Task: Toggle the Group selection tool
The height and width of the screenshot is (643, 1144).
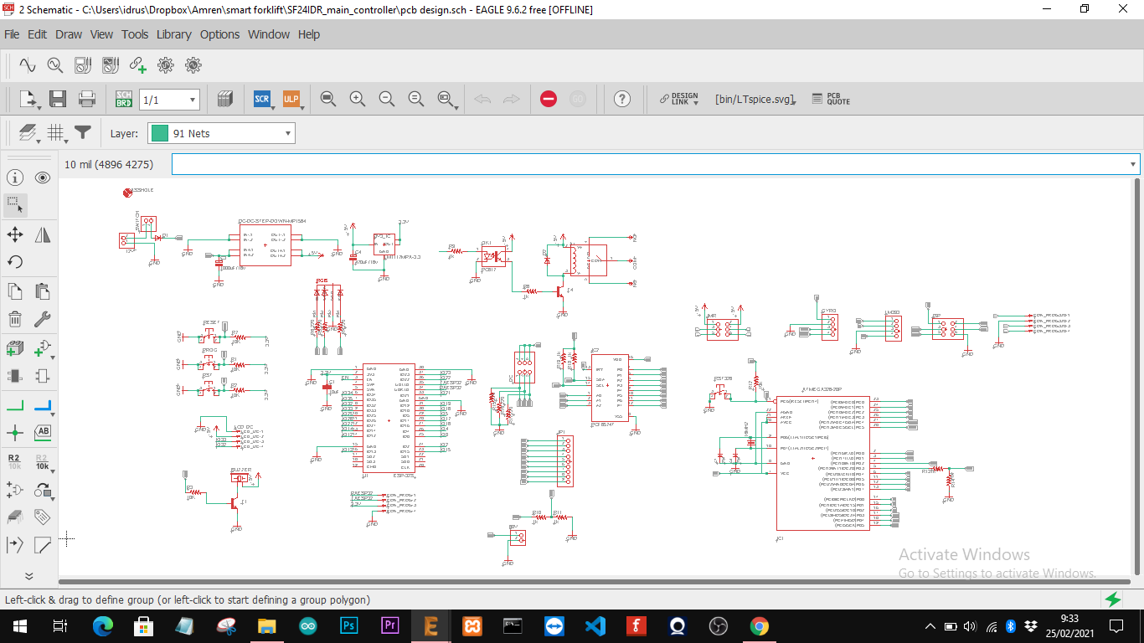Action: point(15,204)
